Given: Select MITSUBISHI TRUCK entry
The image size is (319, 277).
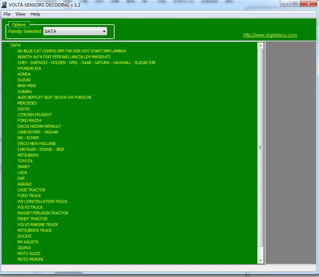Looking at the screenshot, I should point(34,230).
